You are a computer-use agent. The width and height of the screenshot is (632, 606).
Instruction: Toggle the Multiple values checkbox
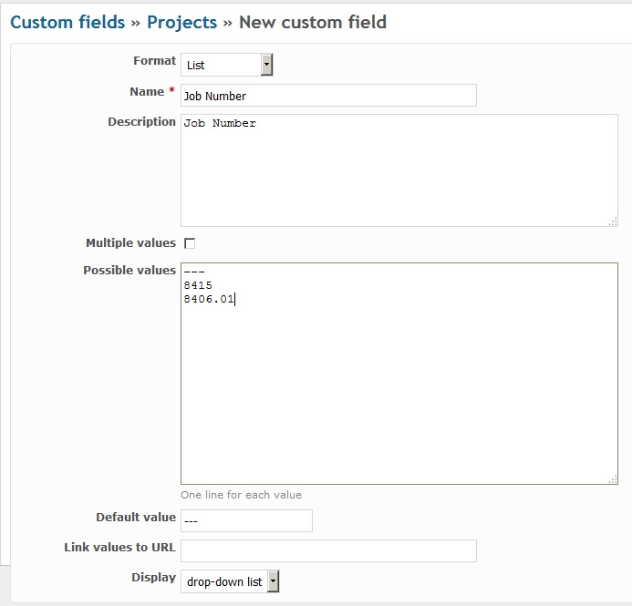[190, 243]
